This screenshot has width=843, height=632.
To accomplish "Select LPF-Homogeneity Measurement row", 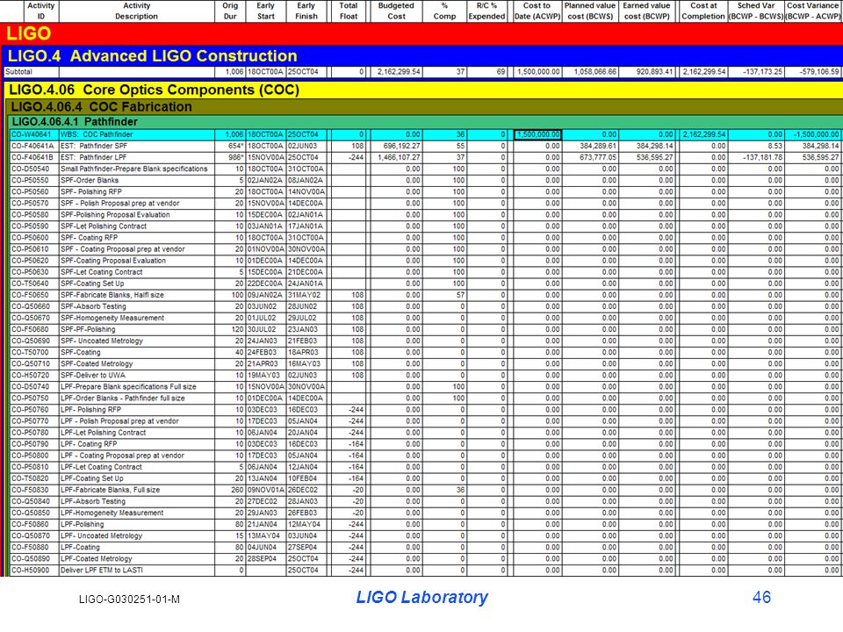I will tap(427, 513).
